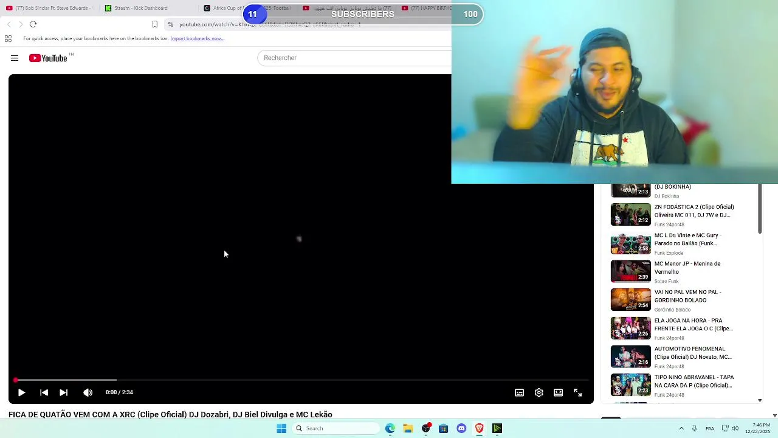Go to YouTube home via the logo
The image size is (778, 438).
(x=49, y=58)
